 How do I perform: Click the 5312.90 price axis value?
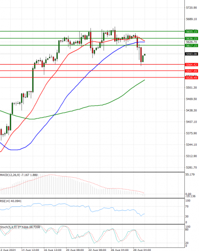[191, 156]
